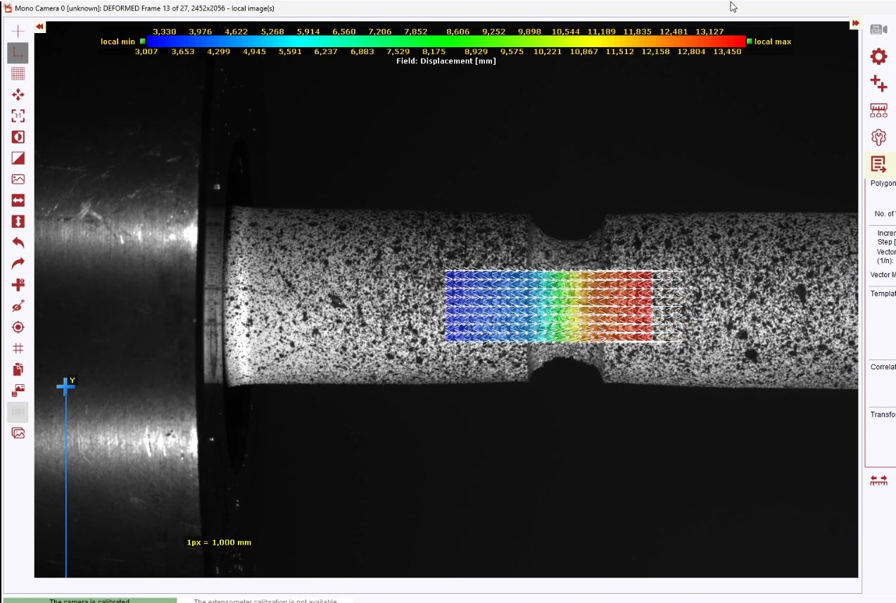Expand right panel using double-arrow button

click(x=855, y=23)
